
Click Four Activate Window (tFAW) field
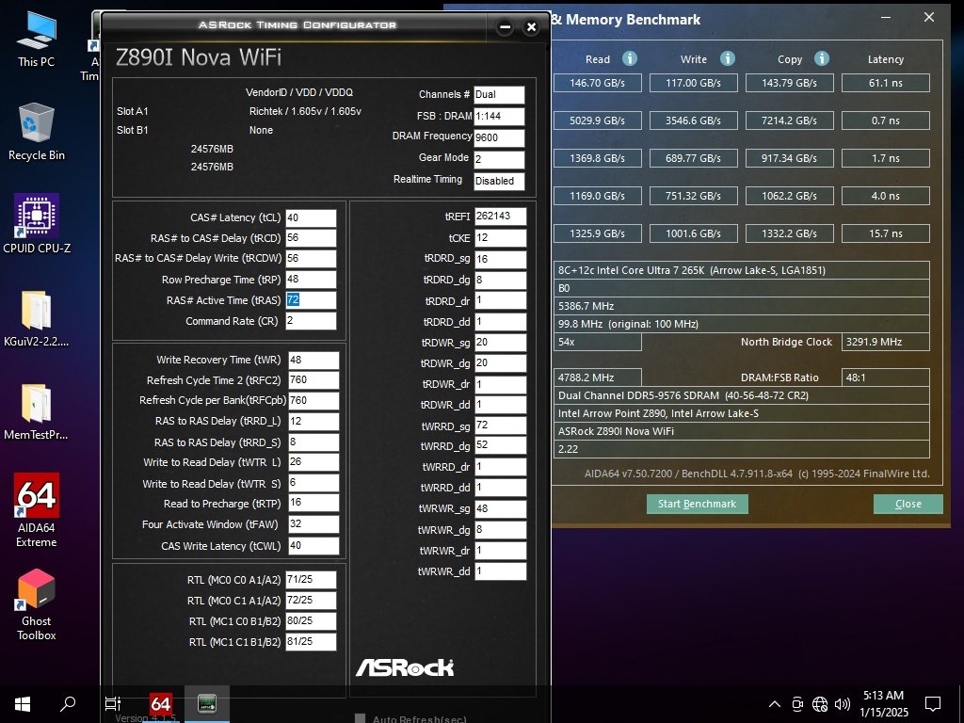pos(313,524)
